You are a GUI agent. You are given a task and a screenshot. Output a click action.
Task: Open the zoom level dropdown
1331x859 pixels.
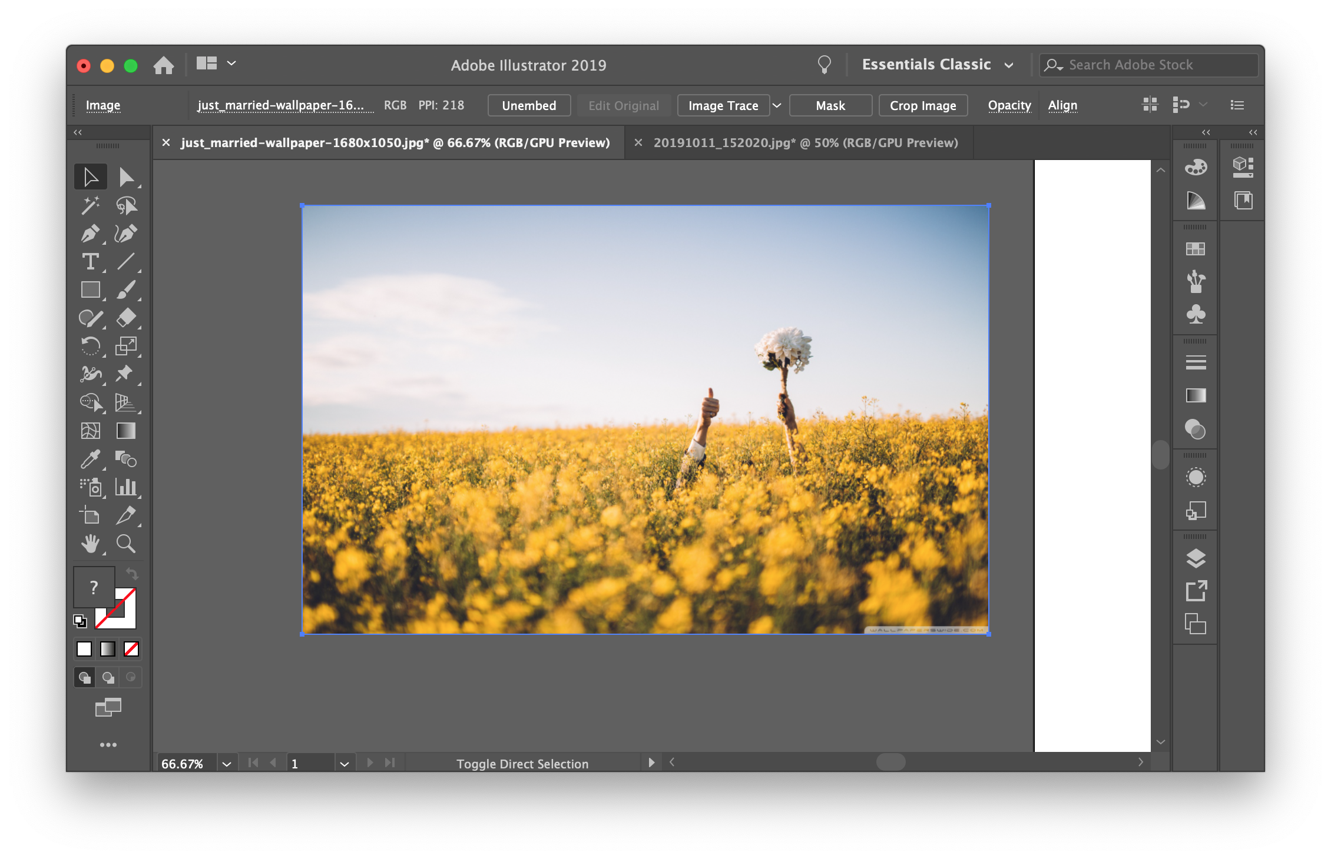point(227,764)
